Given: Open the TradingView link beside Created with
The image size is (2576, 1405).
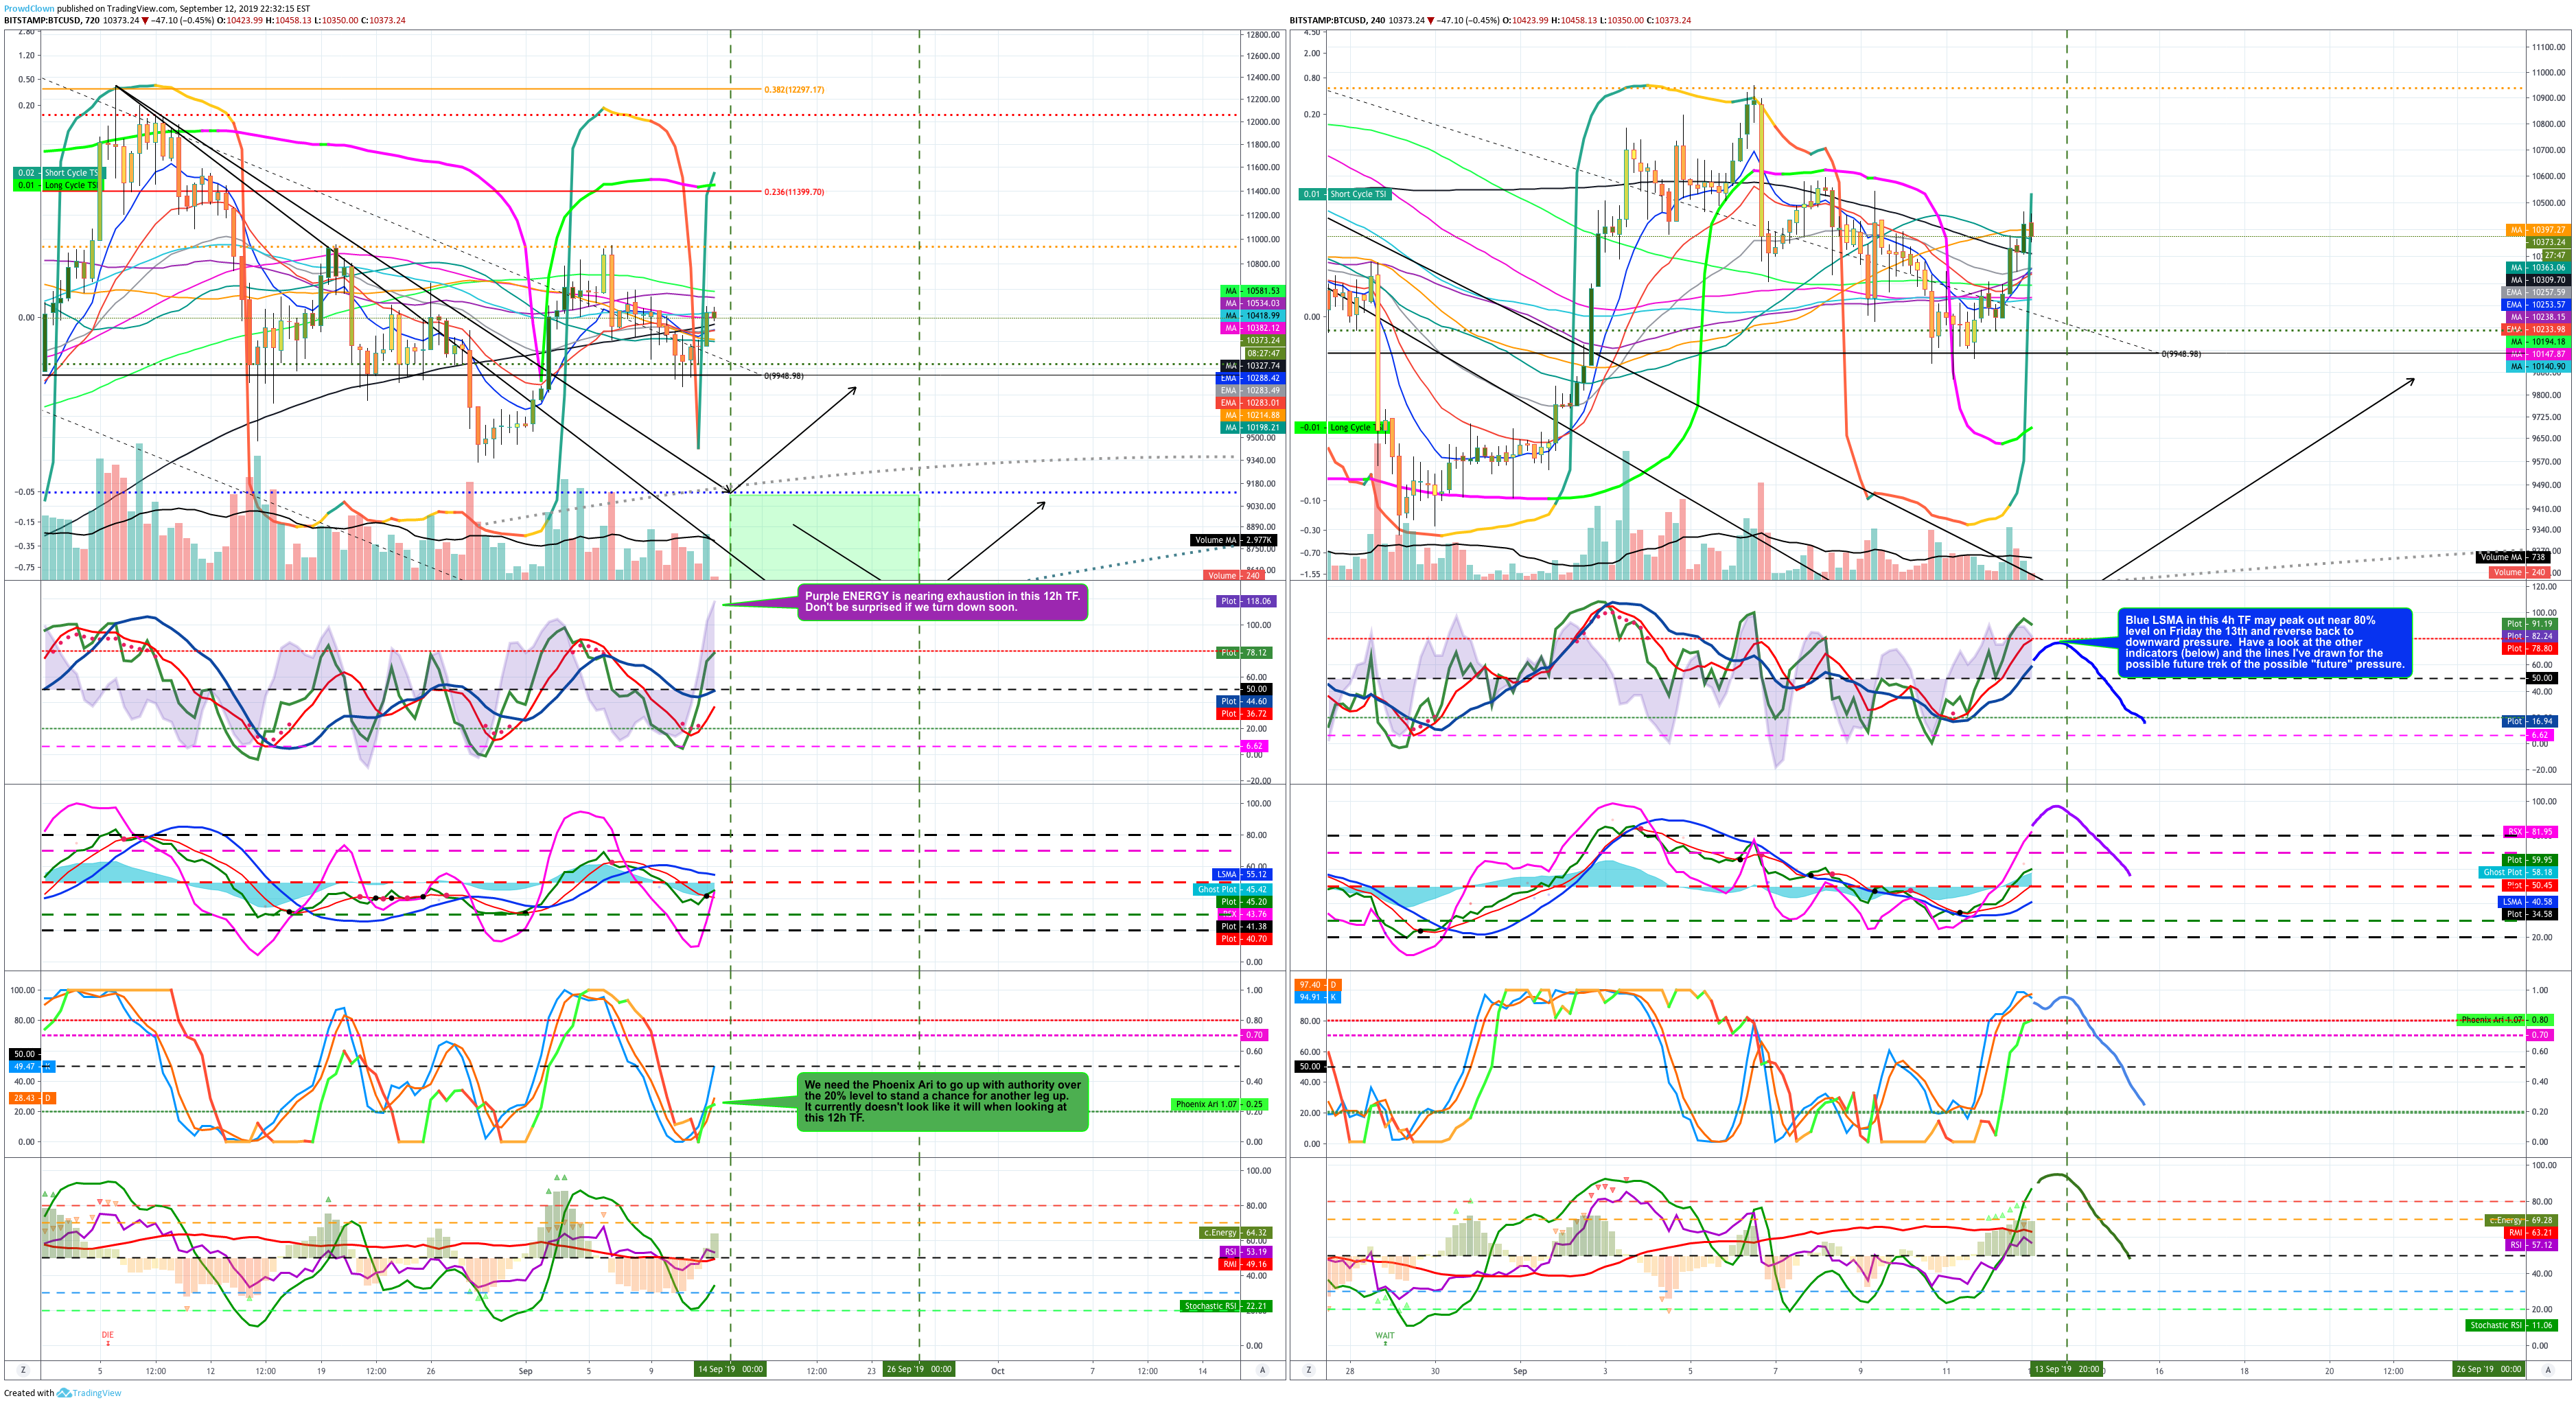Looking at the screenshot, I should [x=90, y=1392].
